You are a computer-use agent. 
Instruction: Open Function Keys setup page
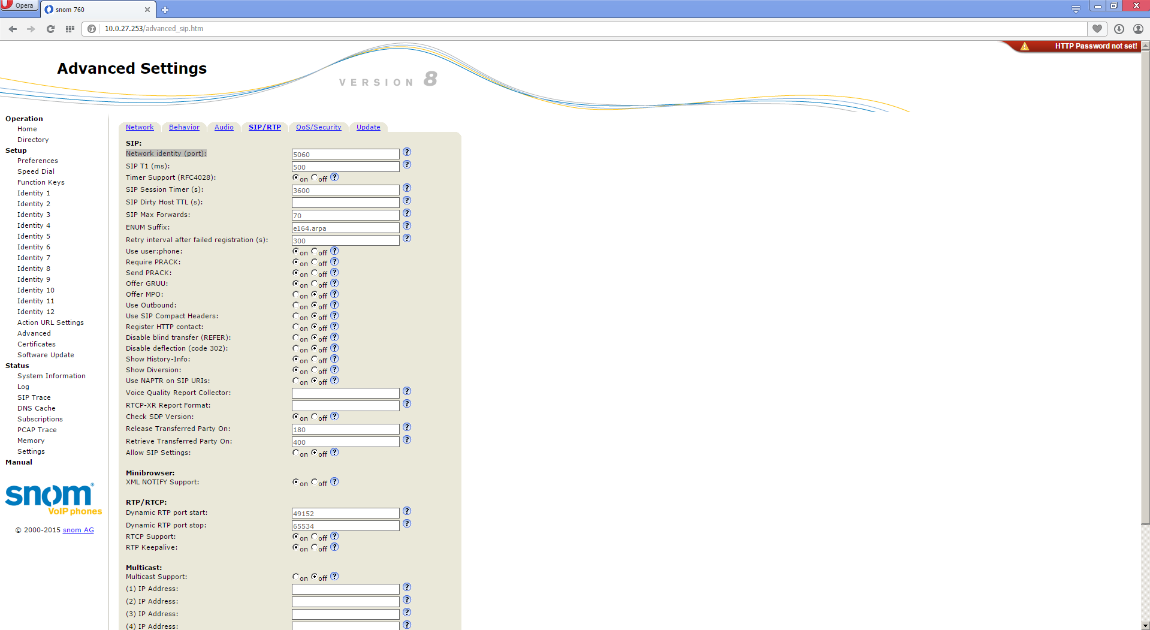click(41, 182)
